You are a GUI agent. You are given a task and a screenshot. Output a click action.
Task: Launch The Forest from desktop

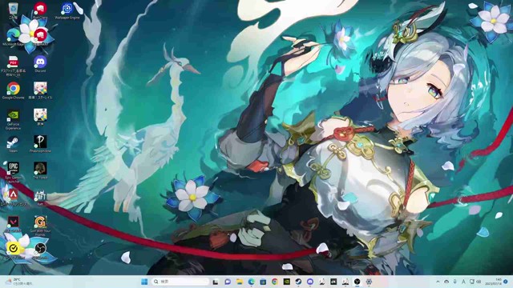tap(40, 170)
